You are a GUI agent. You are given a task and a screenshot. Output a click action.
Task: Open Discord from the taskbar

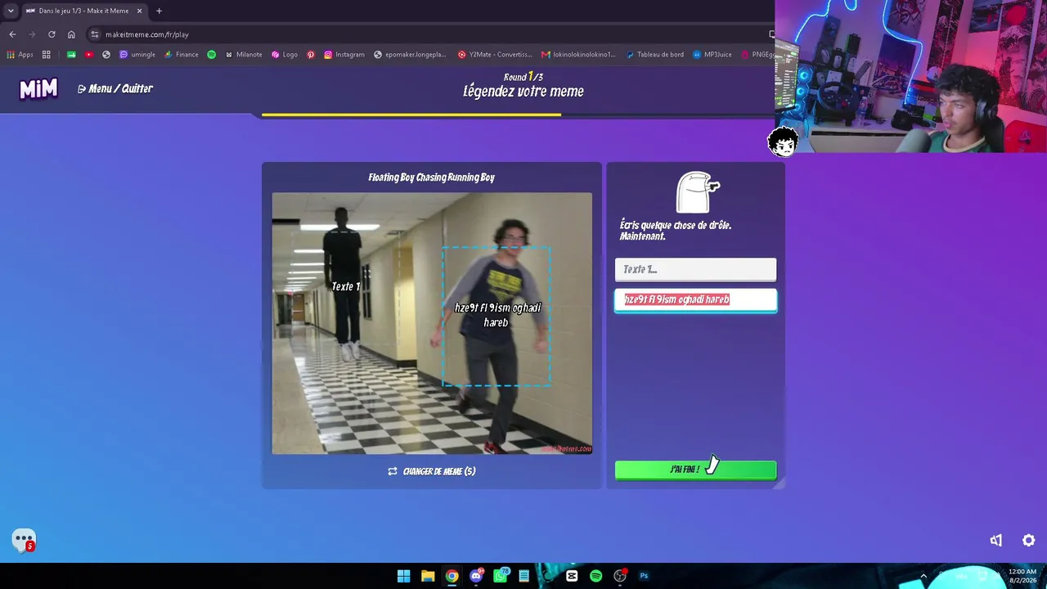(x=476, y=576)
